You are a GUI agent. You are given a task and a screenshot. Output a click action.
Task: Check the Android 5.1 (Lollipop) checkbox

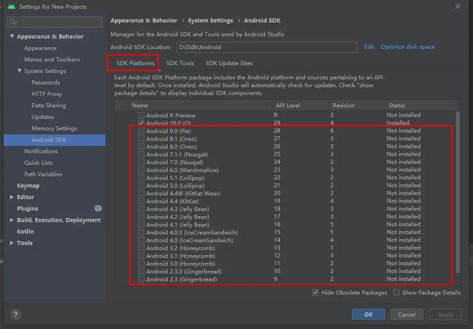(141, 178)
